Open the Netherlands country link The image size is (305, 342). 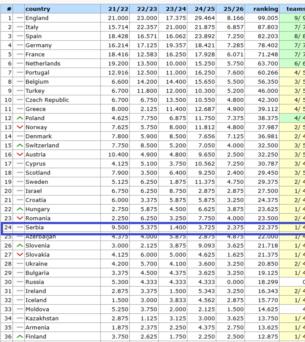(x=43, y=63)
